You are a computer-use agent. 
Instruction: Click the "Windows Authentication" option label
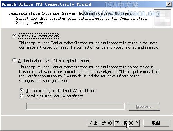38,36
